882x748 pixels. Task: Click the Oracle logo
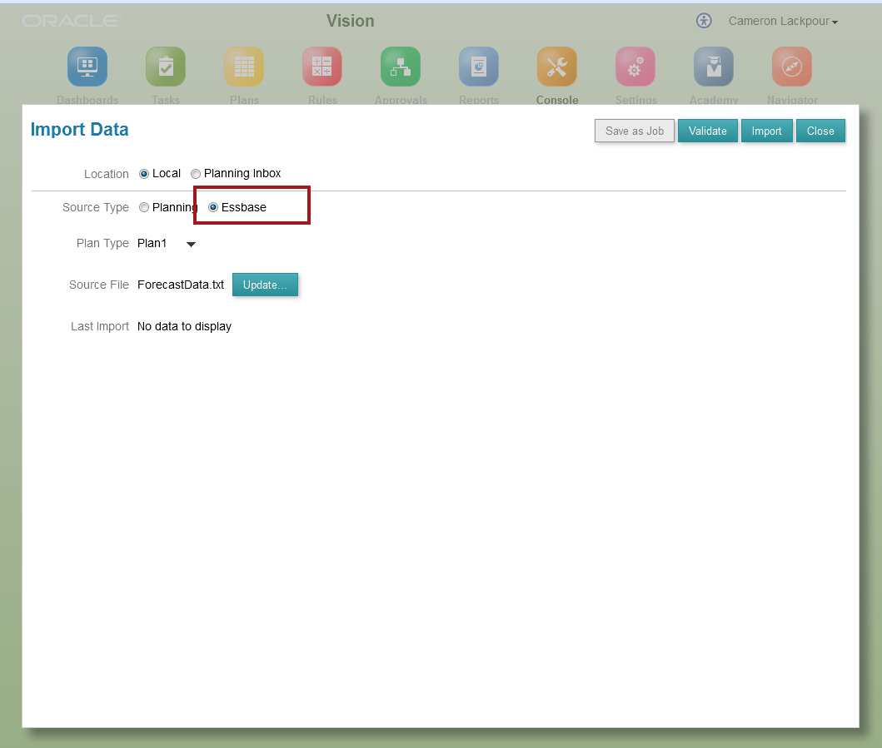(x=72, y=22)
